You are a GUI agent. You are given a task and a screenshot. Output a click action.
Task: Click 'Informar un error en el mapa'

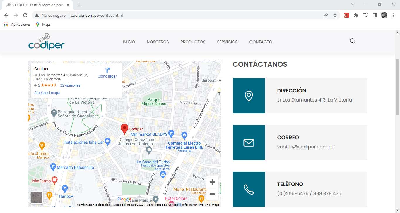(x=201, y=205)
